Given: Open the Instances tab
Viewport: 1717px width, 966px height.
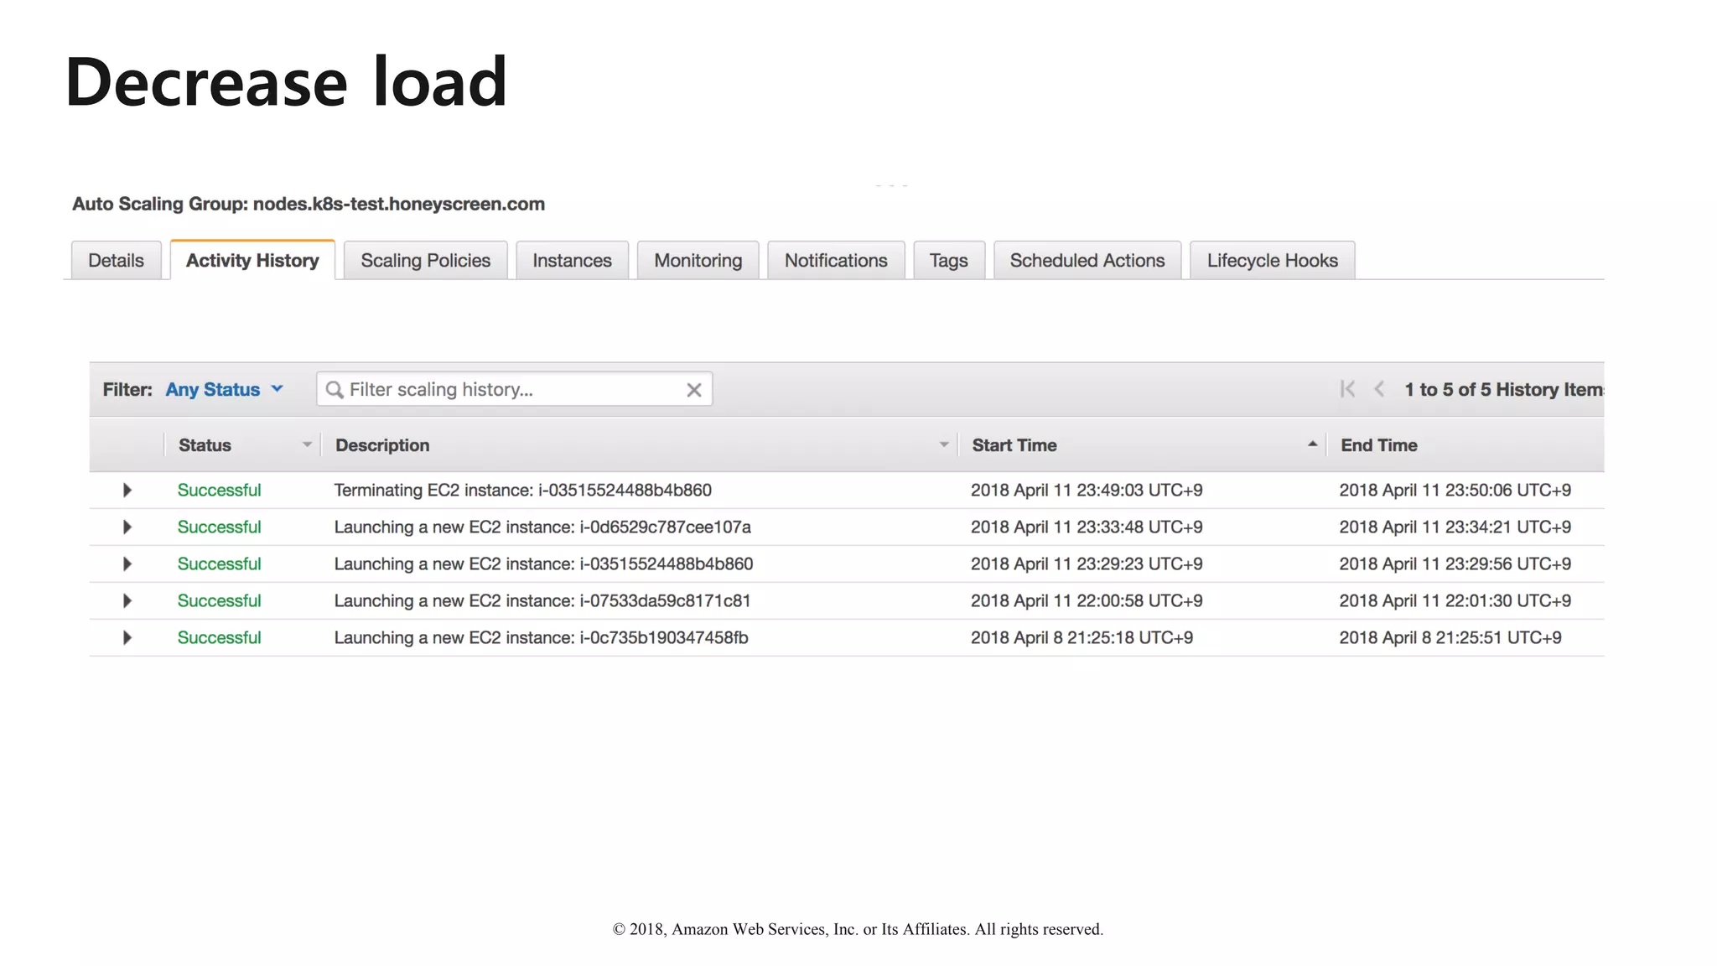Looking at the screenshot, I should [572, 261].
